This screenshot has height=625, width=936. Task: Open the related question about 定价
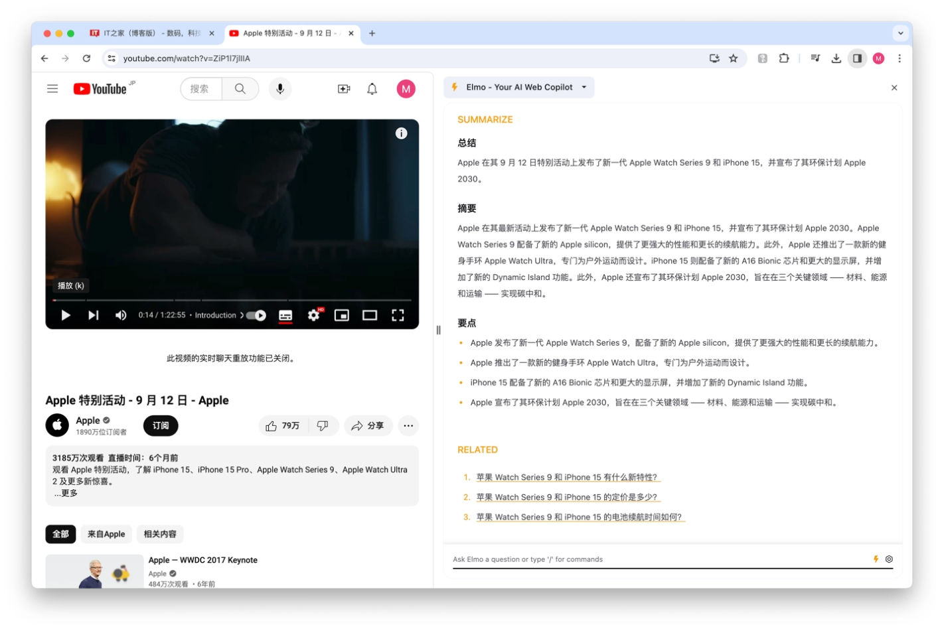566,497
